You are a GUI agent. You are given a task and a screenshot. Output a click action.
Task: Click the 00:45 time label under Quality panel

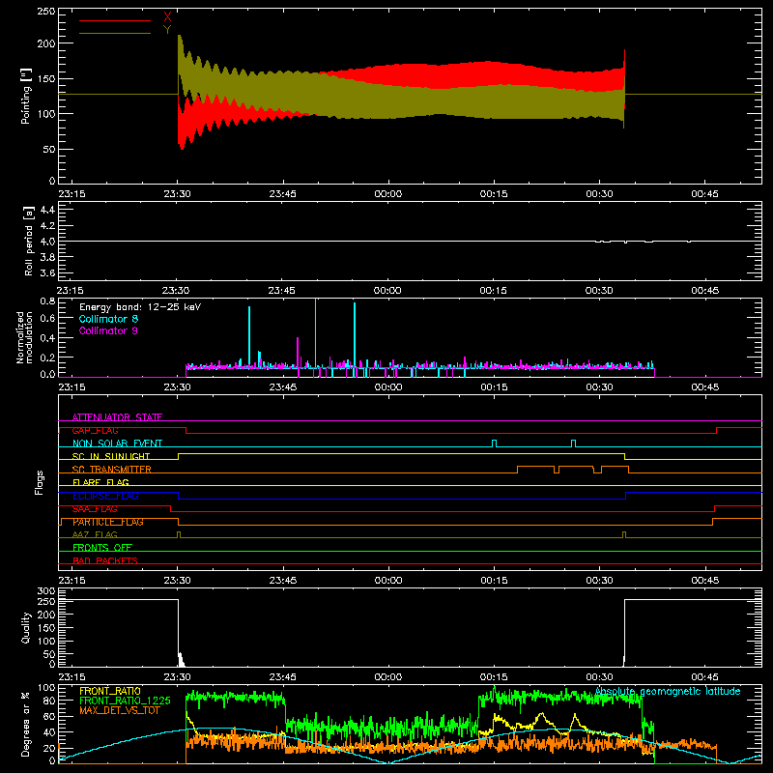coord(704,677)
